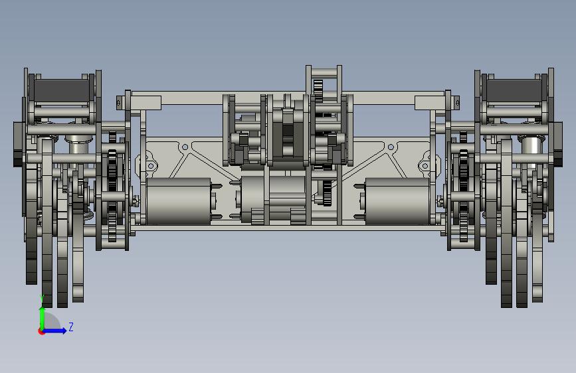Viewport: 576px width, 373px height.
Task: Select the dark roller on the left assembly
Action: click(61, 91)
